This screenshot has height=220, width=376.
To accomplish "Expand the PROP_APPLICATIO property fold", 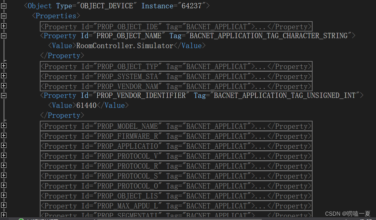I will click(x=4, y=145).
